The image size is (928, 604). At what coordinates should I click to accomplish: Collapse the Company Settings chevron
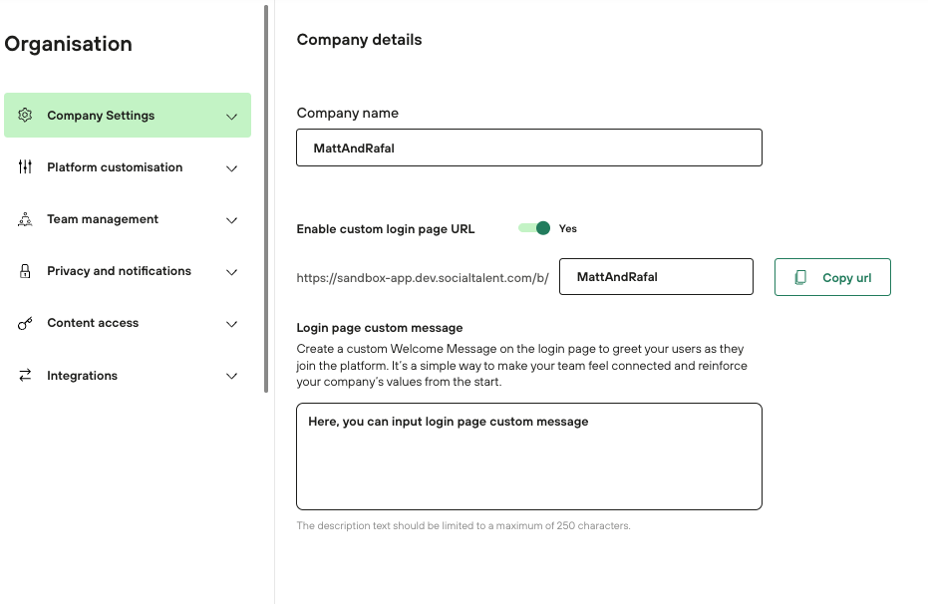click(x=231, y=117)
